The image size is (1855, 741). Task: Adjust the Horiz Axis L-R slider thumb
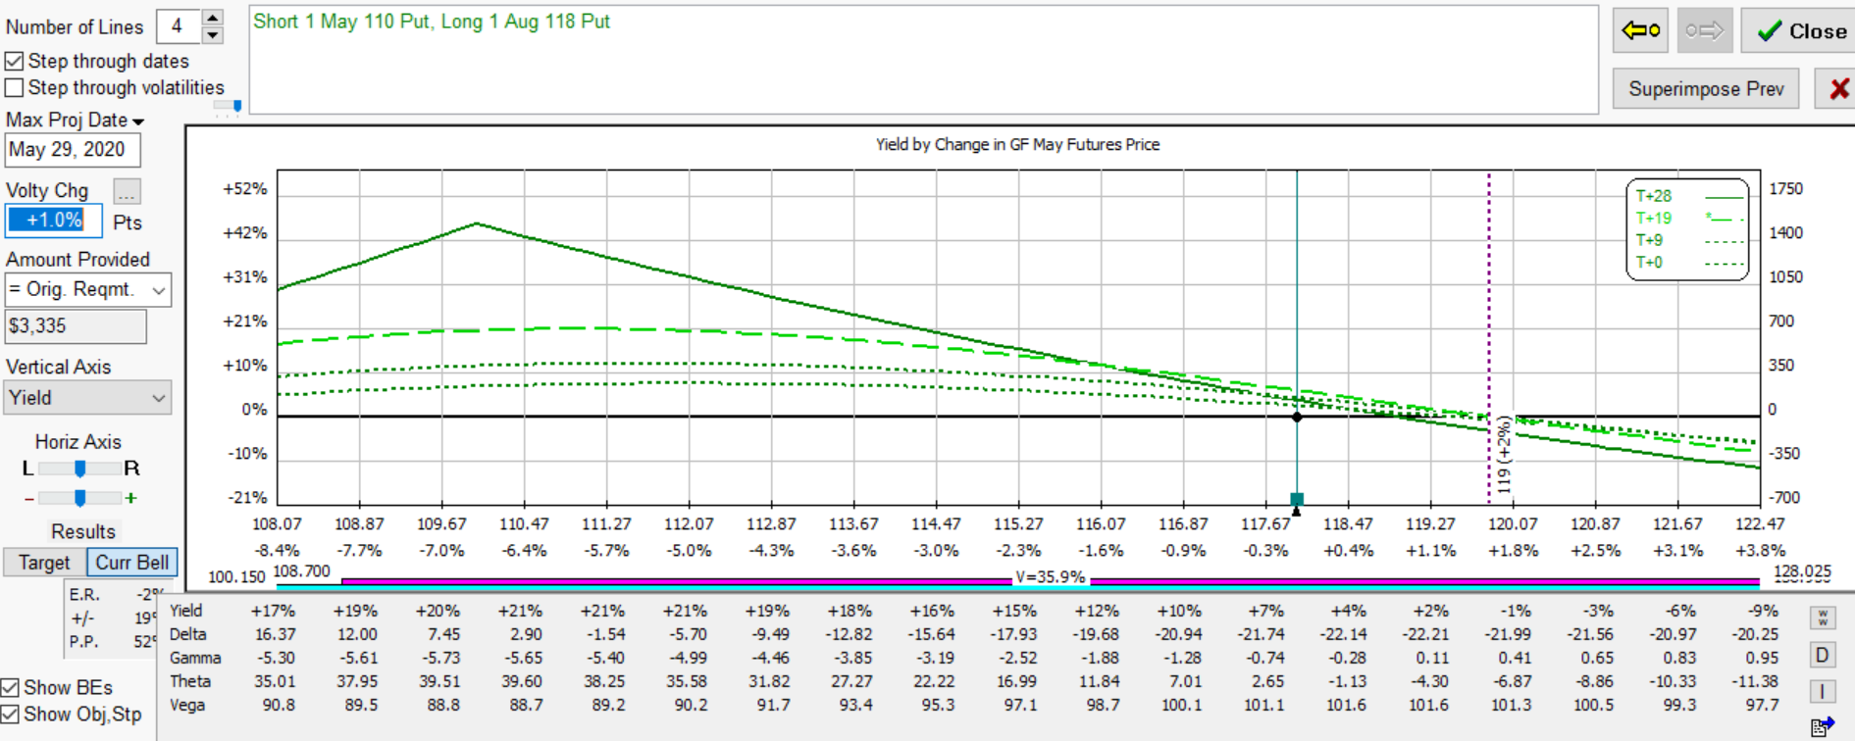point(80,469)
